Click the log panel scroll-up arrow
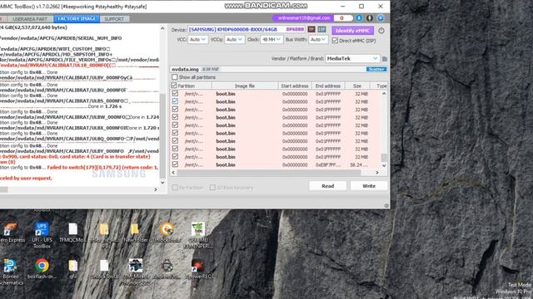Screen dimensions: 533x299 (162, 28)
